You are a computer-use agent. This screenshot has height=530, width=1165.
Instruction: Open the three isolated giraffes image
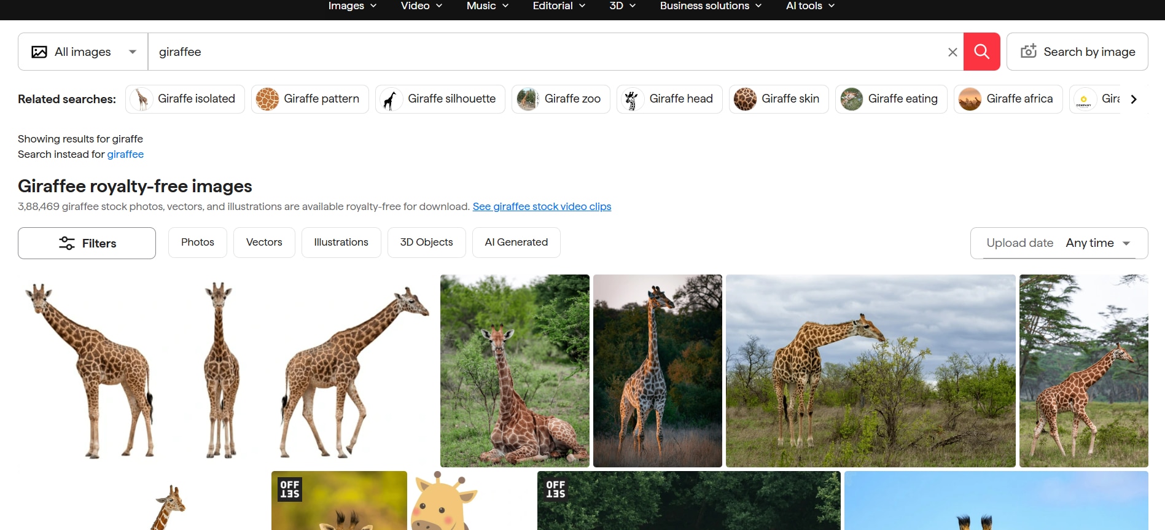click(227, 371)
